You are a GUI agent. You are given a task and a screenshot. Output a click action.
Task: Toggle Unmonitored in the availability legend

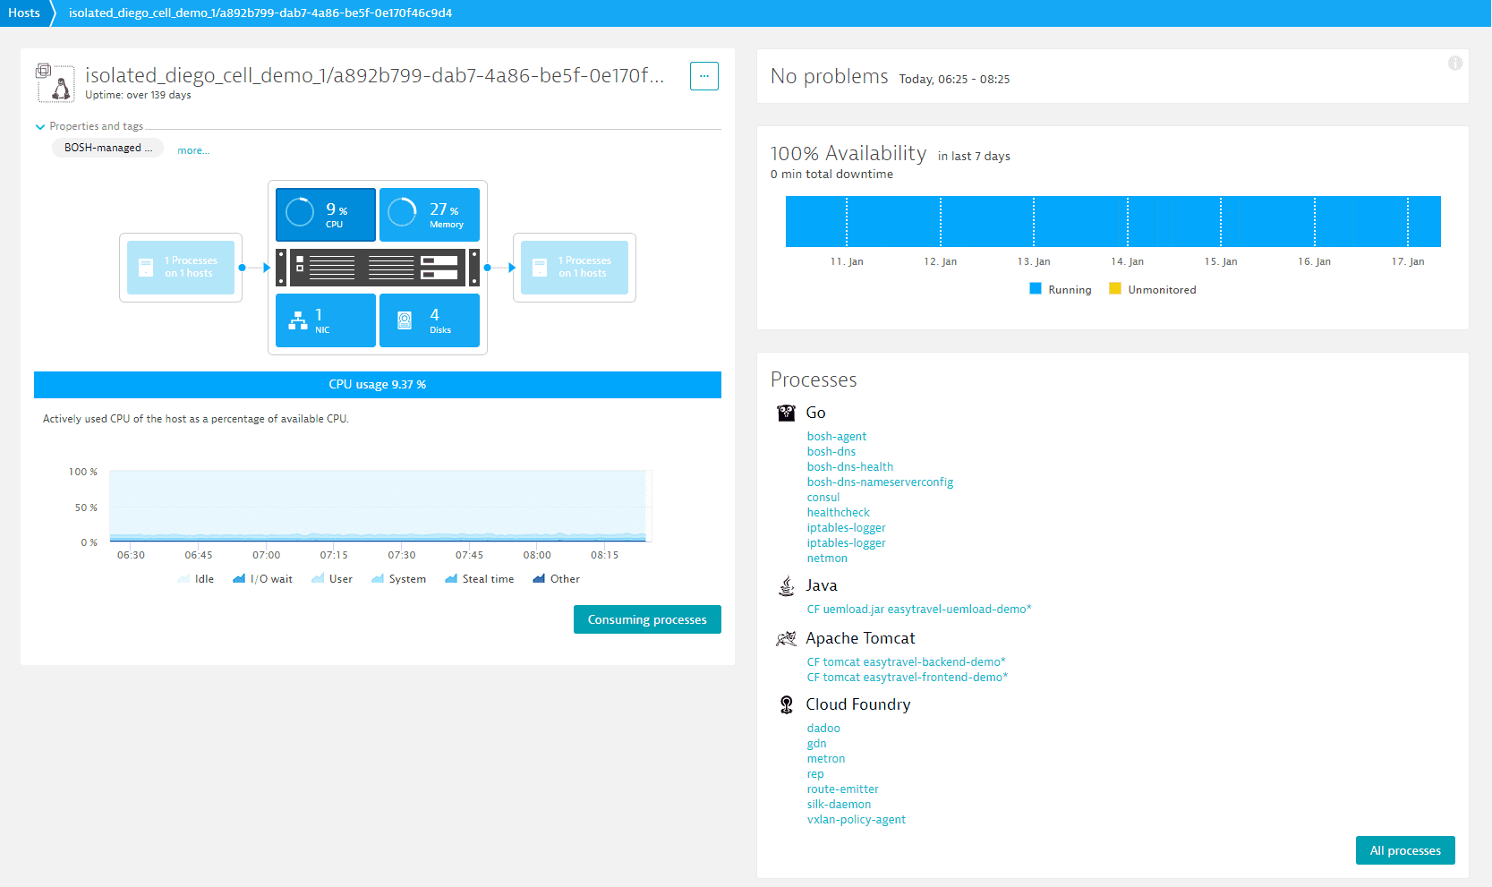pos(1153,290)
